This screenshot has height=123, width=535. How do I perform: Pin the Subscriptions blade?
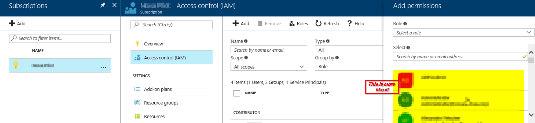[103, 5]
